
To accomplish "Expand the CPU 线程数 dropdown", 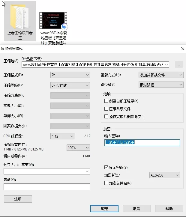I will (62, 136).
